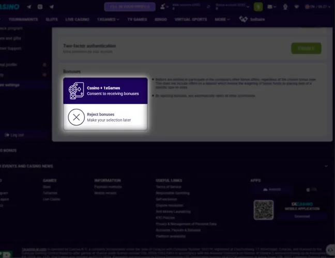Open Payment methods footer link

(x=108, y=187)
